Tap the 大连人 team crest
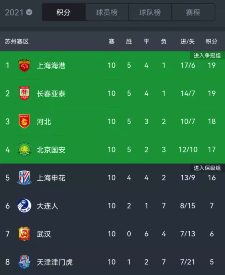225x275 pixels. point(24,205)
